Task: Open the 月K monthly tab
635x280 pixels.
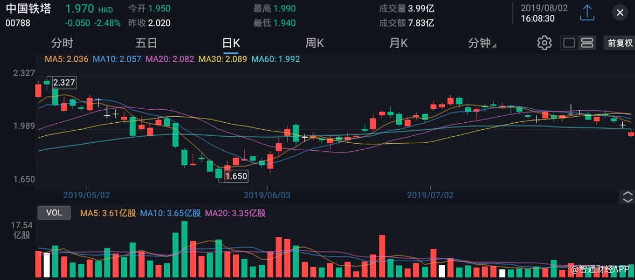Action: [x=399, y=43]
